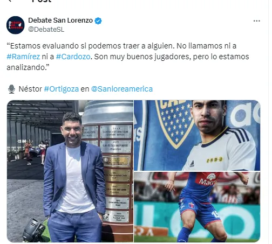272x244 pixels.
Task: Click the Macro sponsor logo on jersey
Action: pyautogui.click(x=207, y=180)
